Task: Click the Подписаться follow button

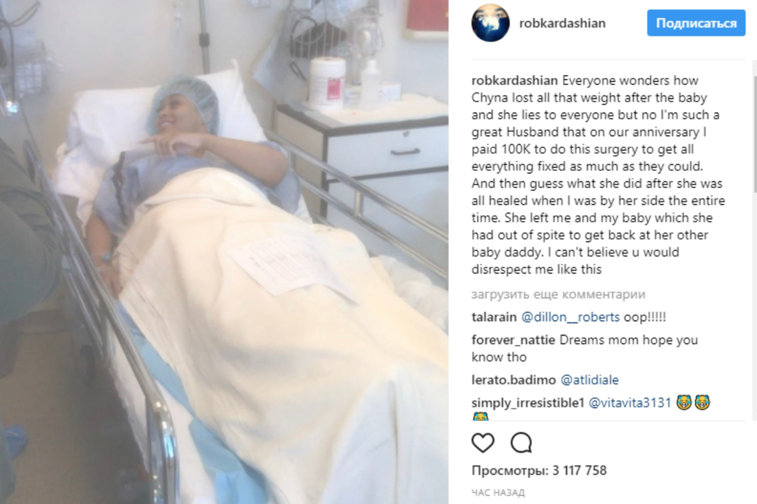Action: tap(696, 23)
